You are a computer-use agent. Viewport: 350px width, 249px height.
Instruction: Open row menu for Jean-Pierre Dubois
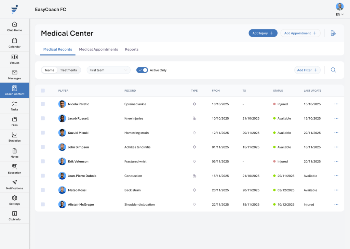(336, 176)
